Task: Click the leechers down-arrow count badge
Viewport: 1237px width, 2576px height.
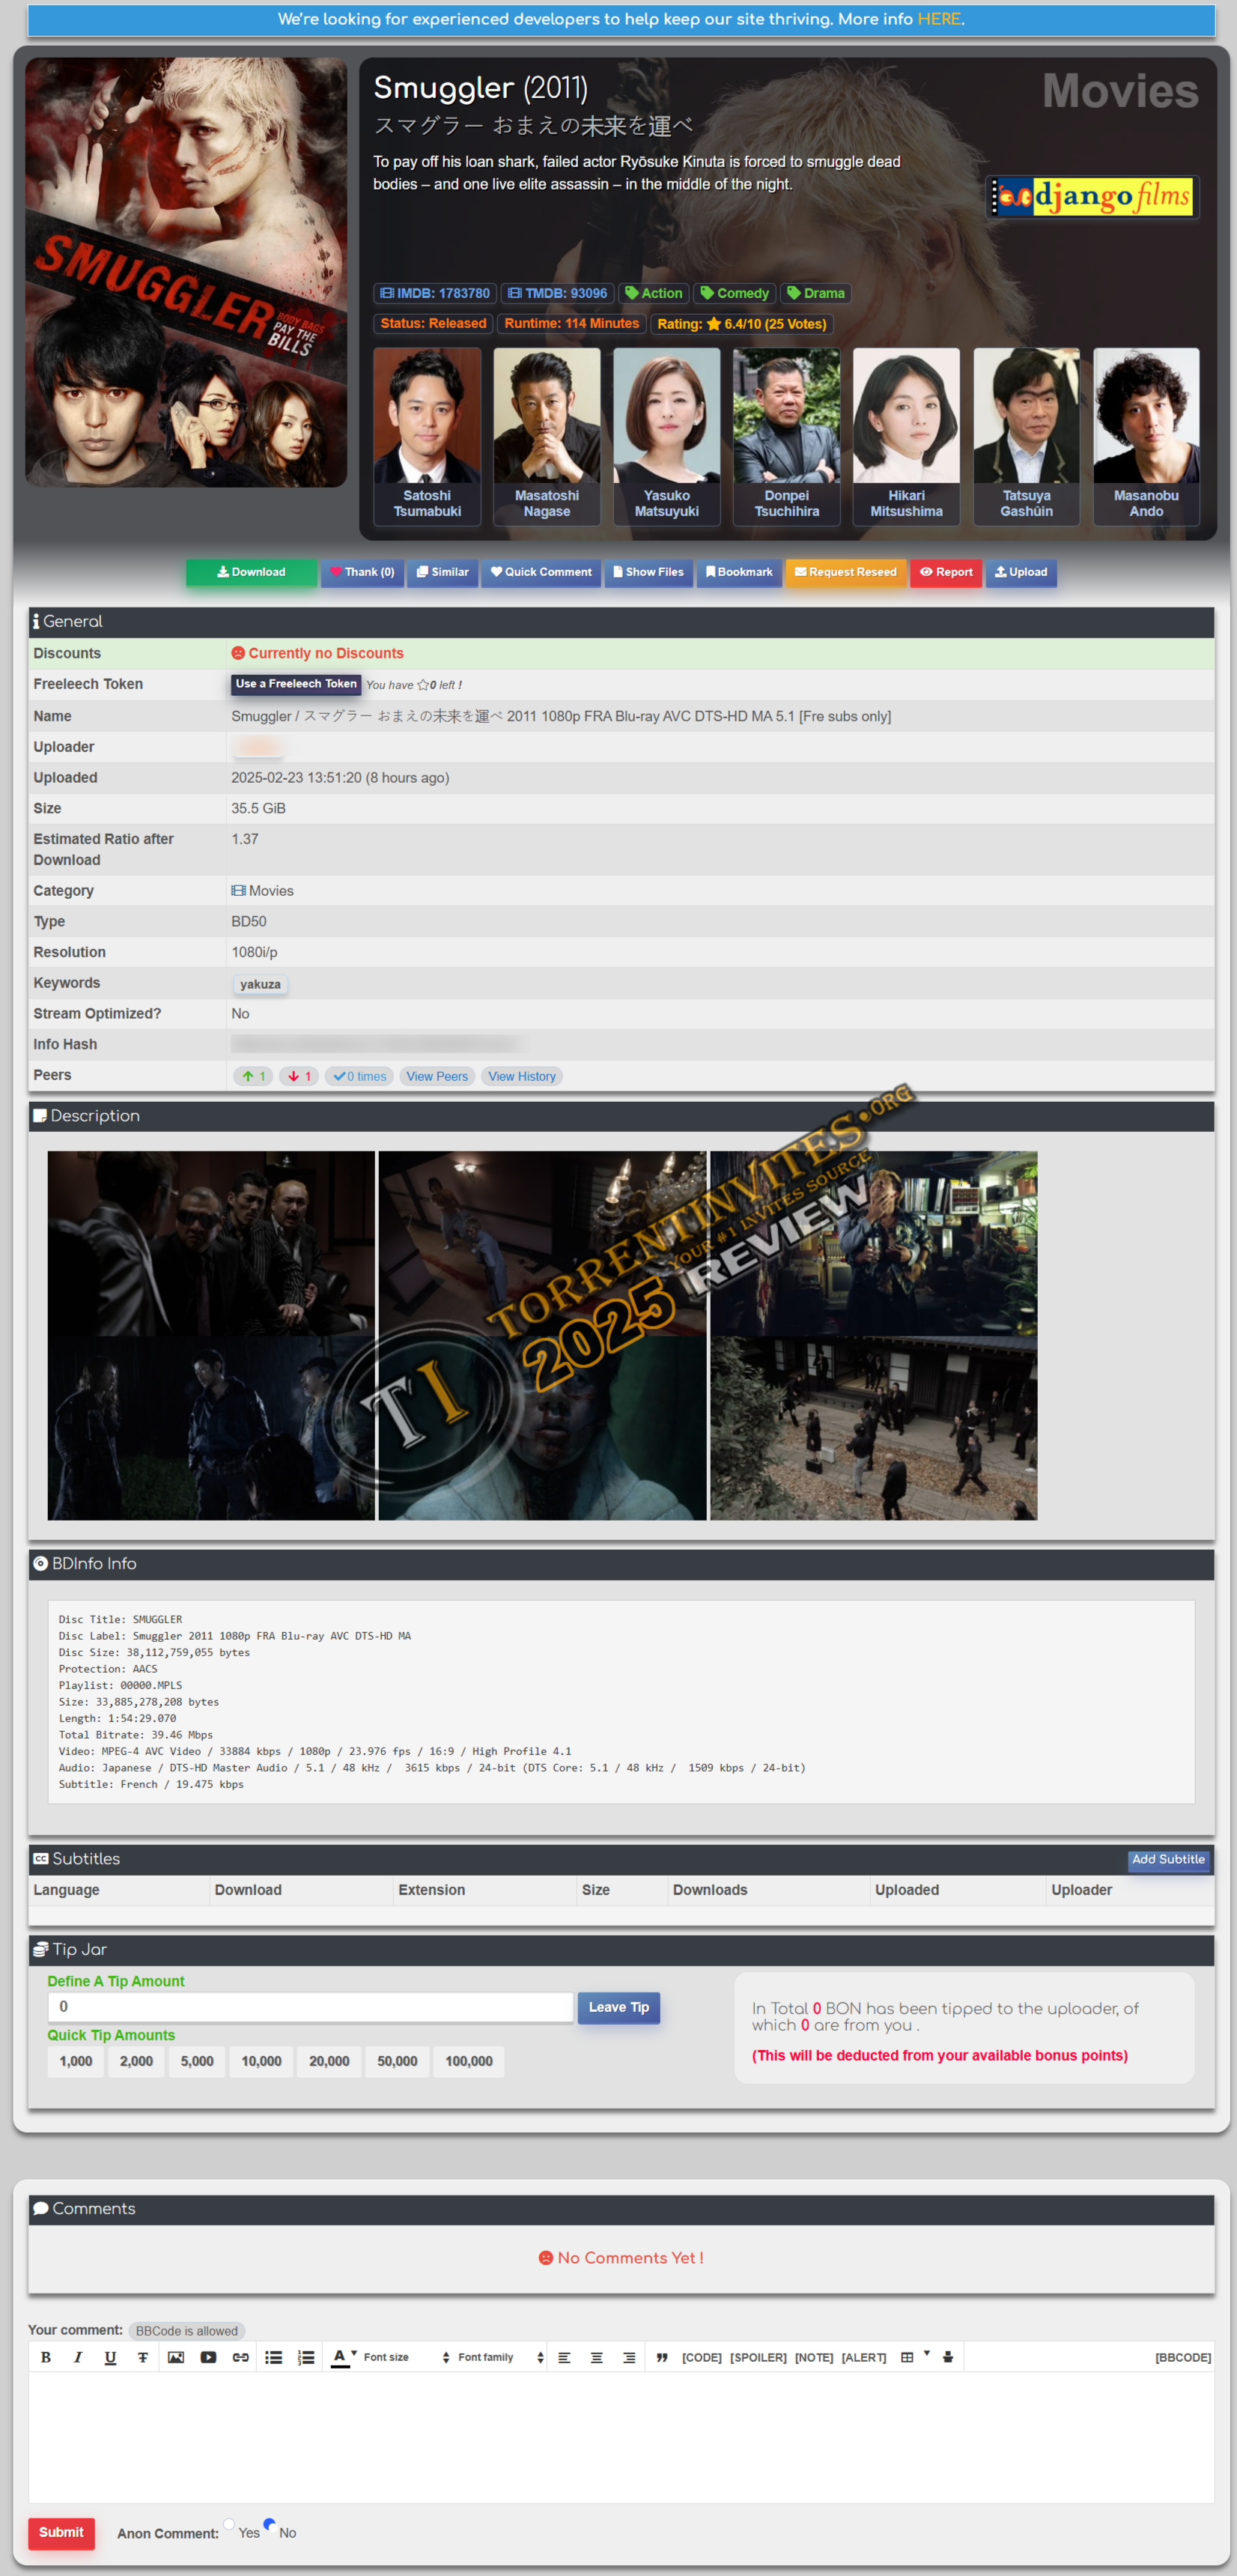Action: click(x=299, y=1076)
